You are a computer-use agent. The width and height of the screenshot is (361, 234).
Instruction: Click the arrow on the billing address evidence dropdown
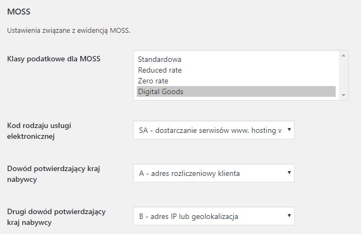tap(289, 173)
